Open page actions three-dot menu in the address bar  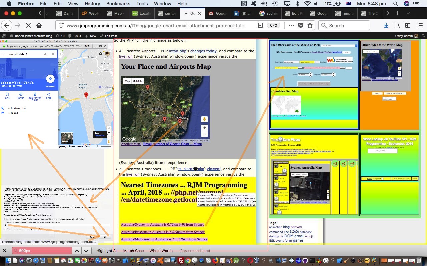pos(291,25)
